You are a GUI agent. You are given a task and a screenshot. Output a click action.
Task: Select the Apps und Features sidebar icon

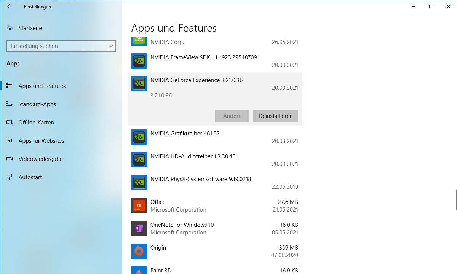coord(10,86)
